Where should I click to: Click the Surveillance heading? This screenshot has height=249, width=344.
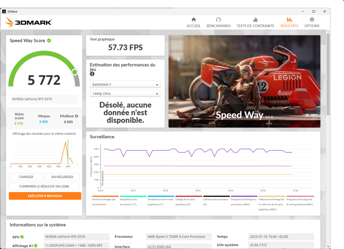pos(102,137)
